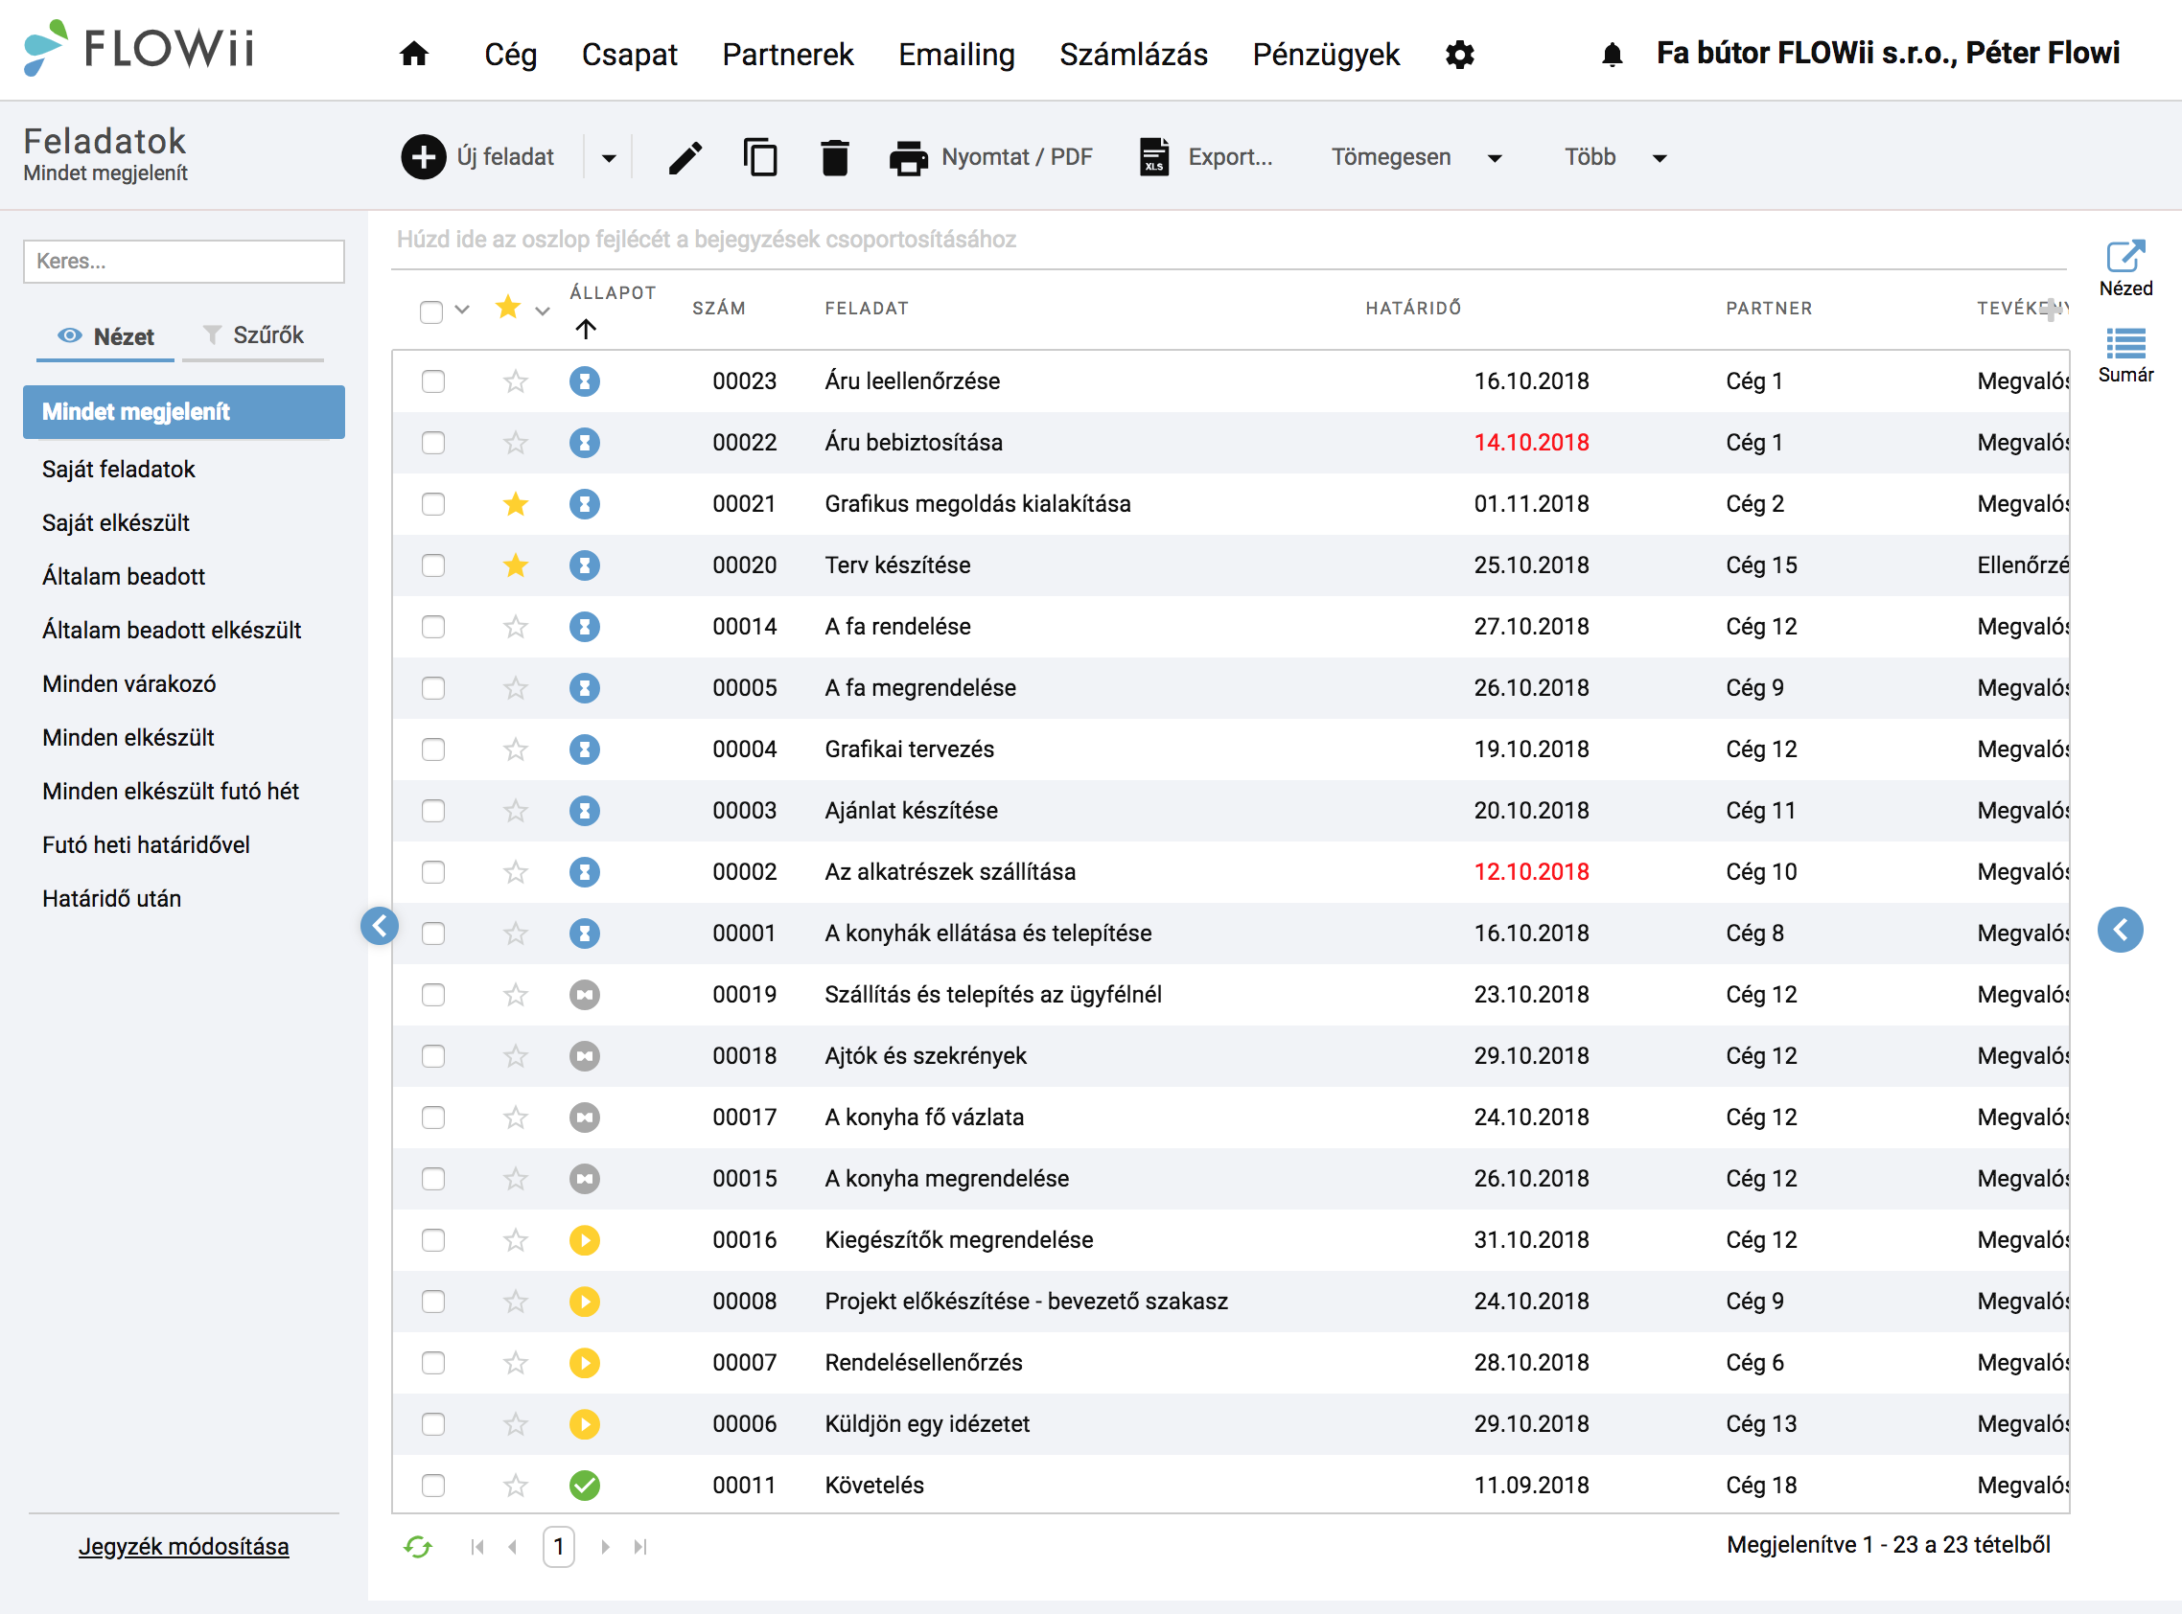Check the box for task 00011 Követelés

433,1485
